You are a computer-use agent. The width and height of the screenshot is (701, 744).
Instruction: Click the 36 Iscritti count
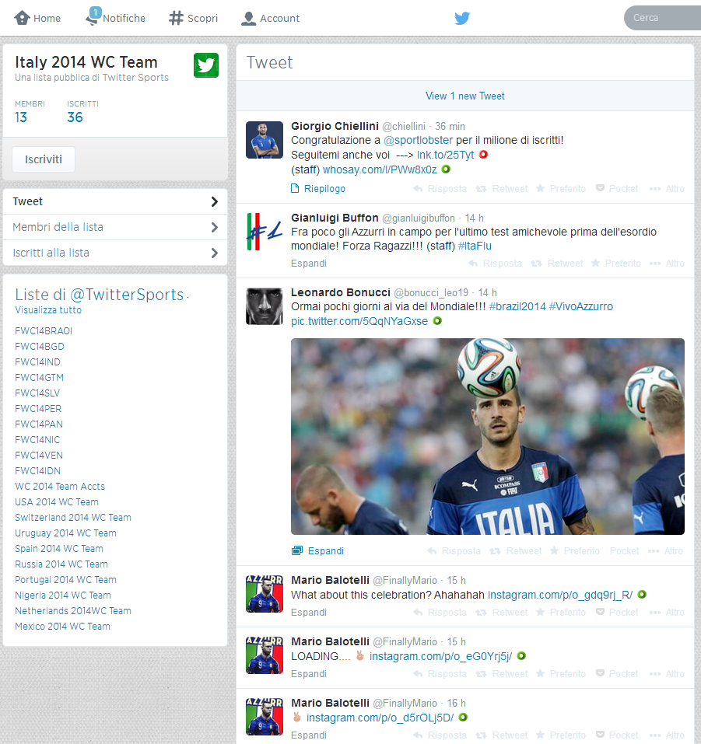pyautogui.click(x=75, y=117)
